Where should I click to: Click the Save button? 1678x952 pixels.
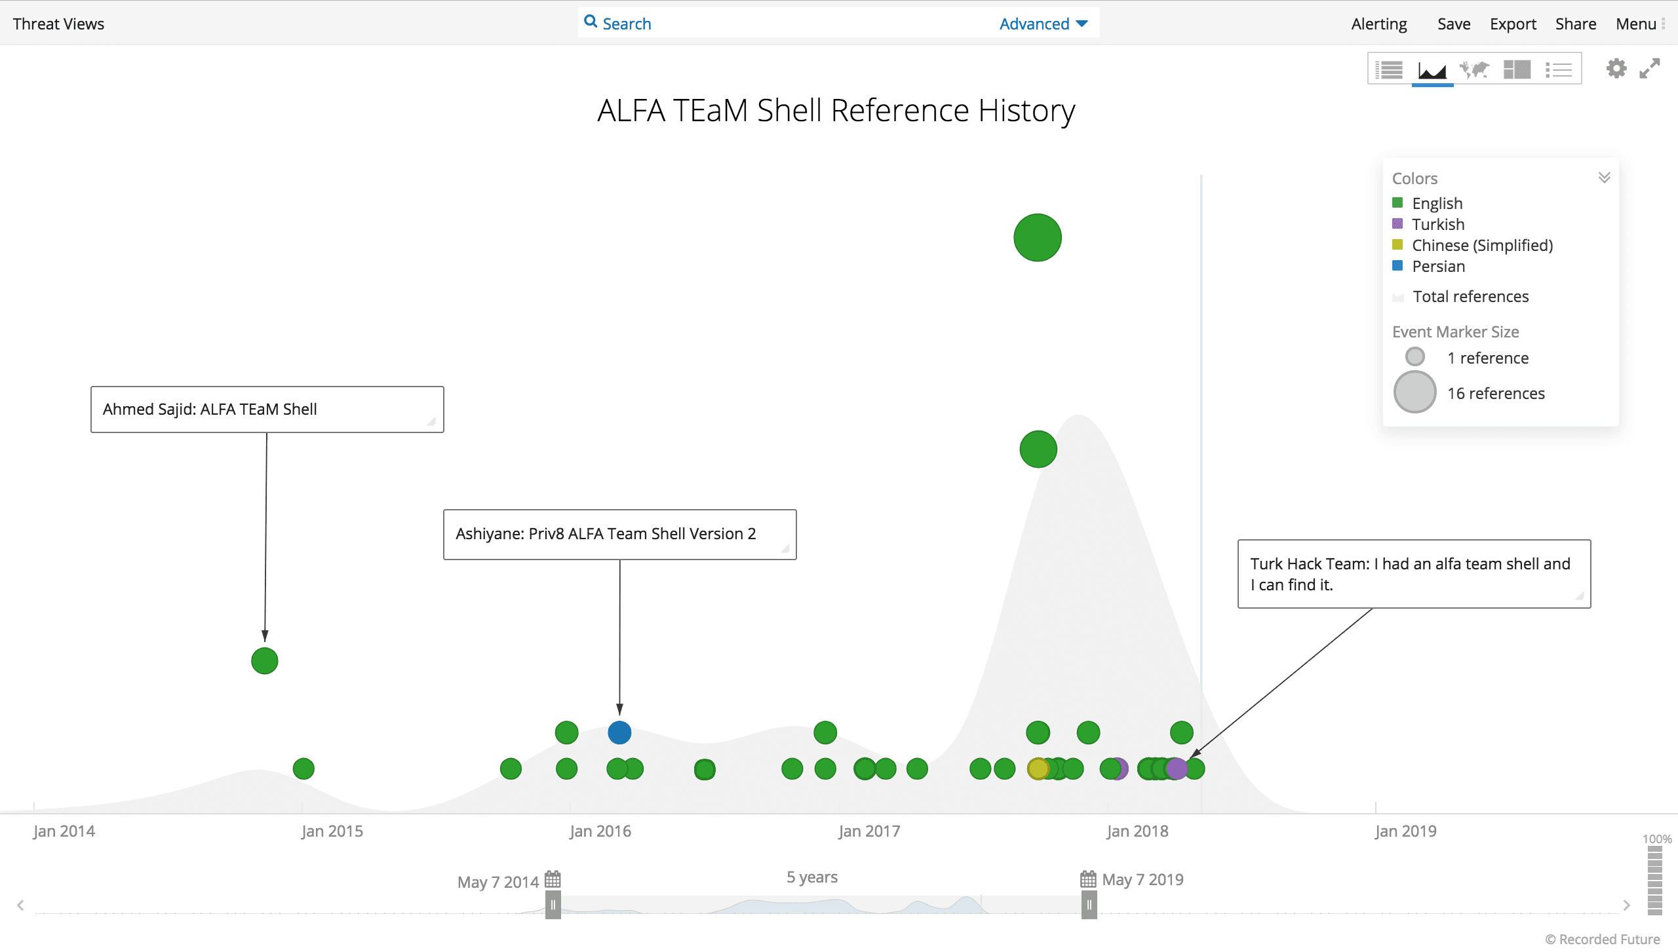coord(1454,24)
